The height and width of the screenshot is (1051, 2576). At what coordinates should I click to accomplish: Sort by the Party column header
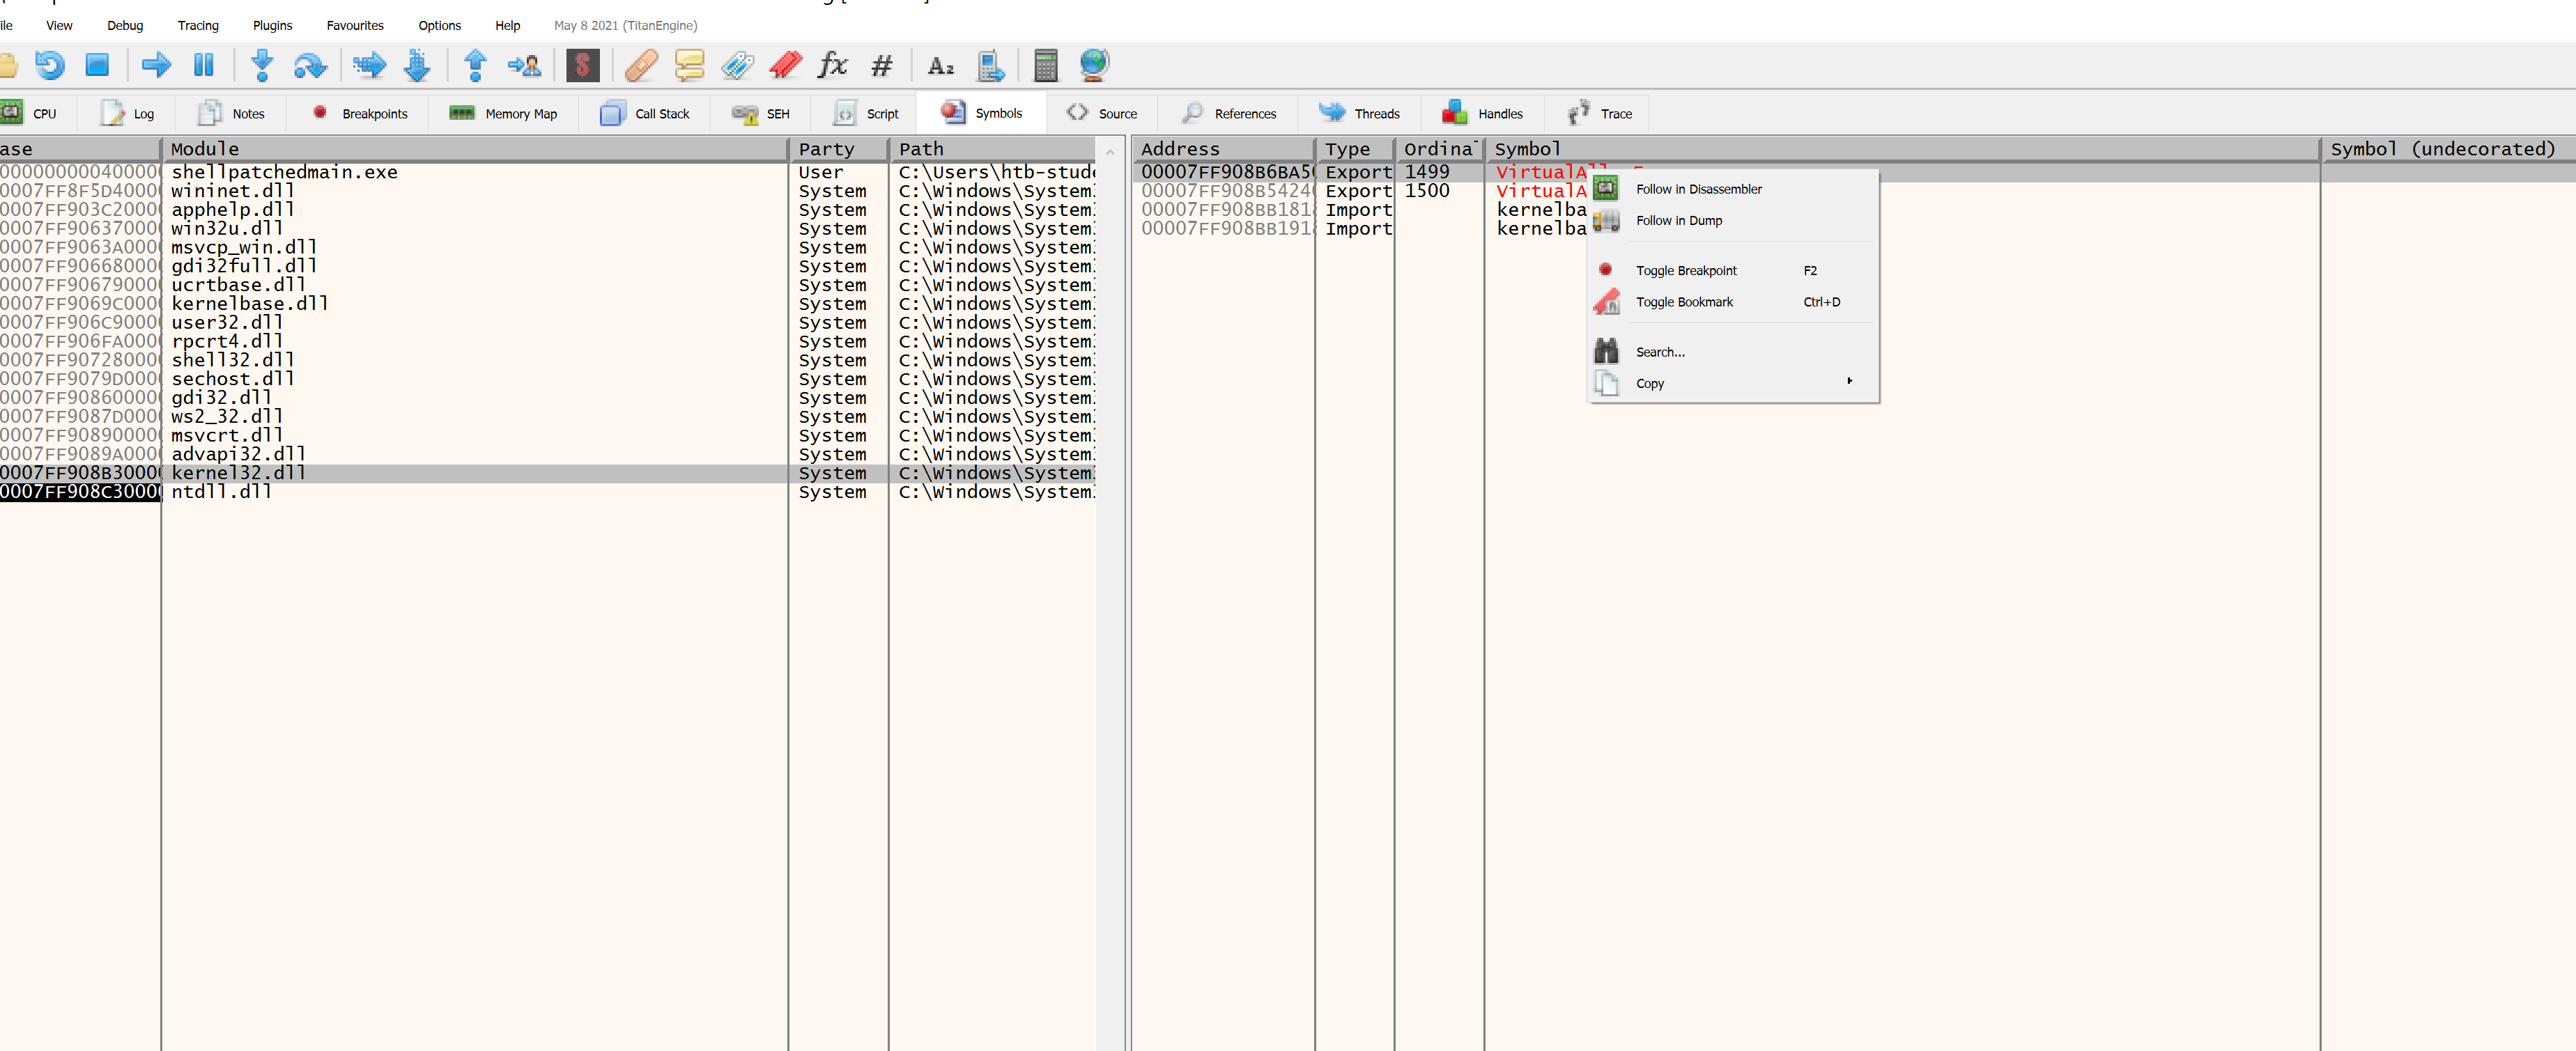(839, 149)
